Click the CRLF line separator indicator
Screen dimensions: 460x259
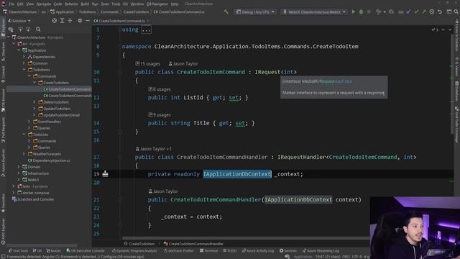point(346,257)
